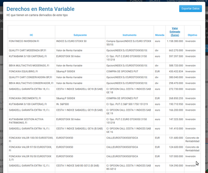Click value 272.730.000
This screenshot has width=208, height=173.
176,89
